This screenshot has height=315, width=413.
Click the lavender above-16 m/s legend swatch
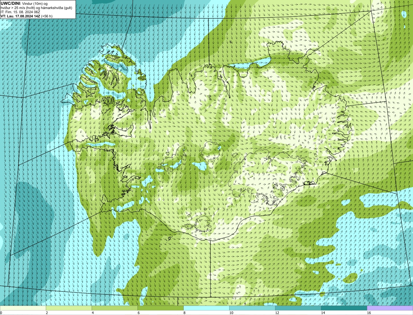tap(390, 308)
